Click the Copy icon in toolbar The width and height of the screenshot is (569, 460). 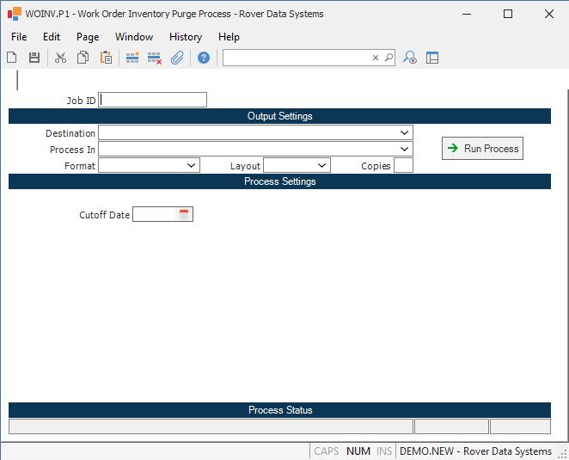click(83, 58)
